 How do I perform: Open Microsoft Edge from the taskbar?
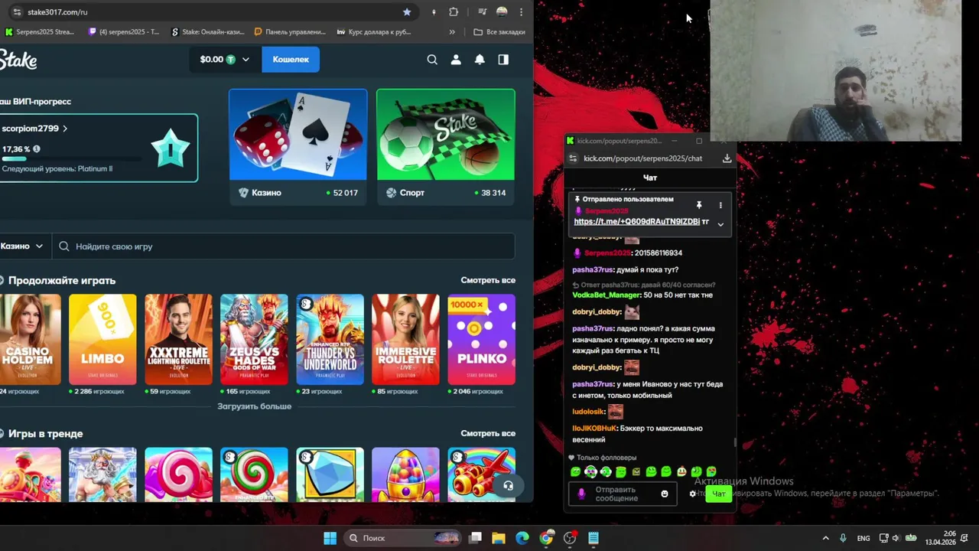coord(522,538)
